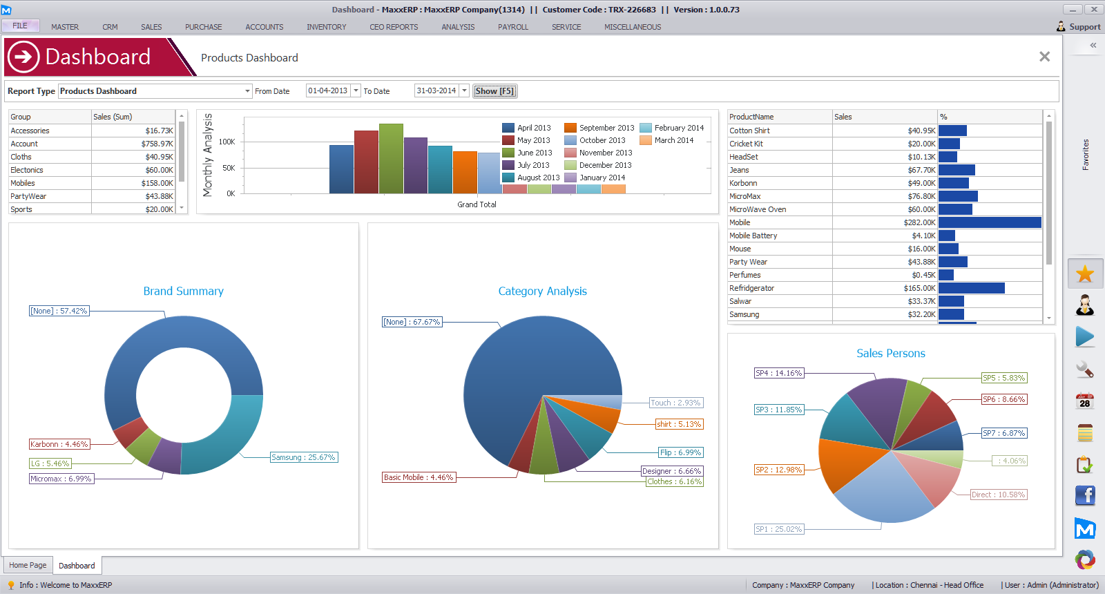Click the star Favorites icon in sidebar

(x=1085, y=274)
